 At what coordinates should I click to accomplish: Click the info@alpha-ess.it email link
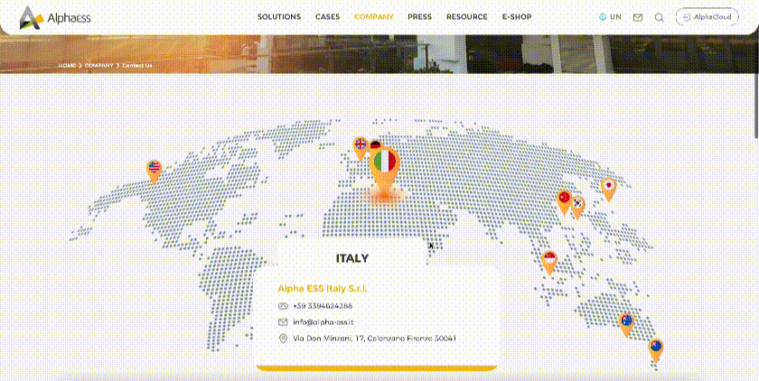coord(323,322)
